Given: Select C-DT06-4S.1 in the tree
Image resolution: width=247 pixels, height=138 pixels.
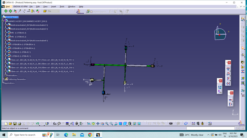Looking at the screenshot, I should click(21, 56).
